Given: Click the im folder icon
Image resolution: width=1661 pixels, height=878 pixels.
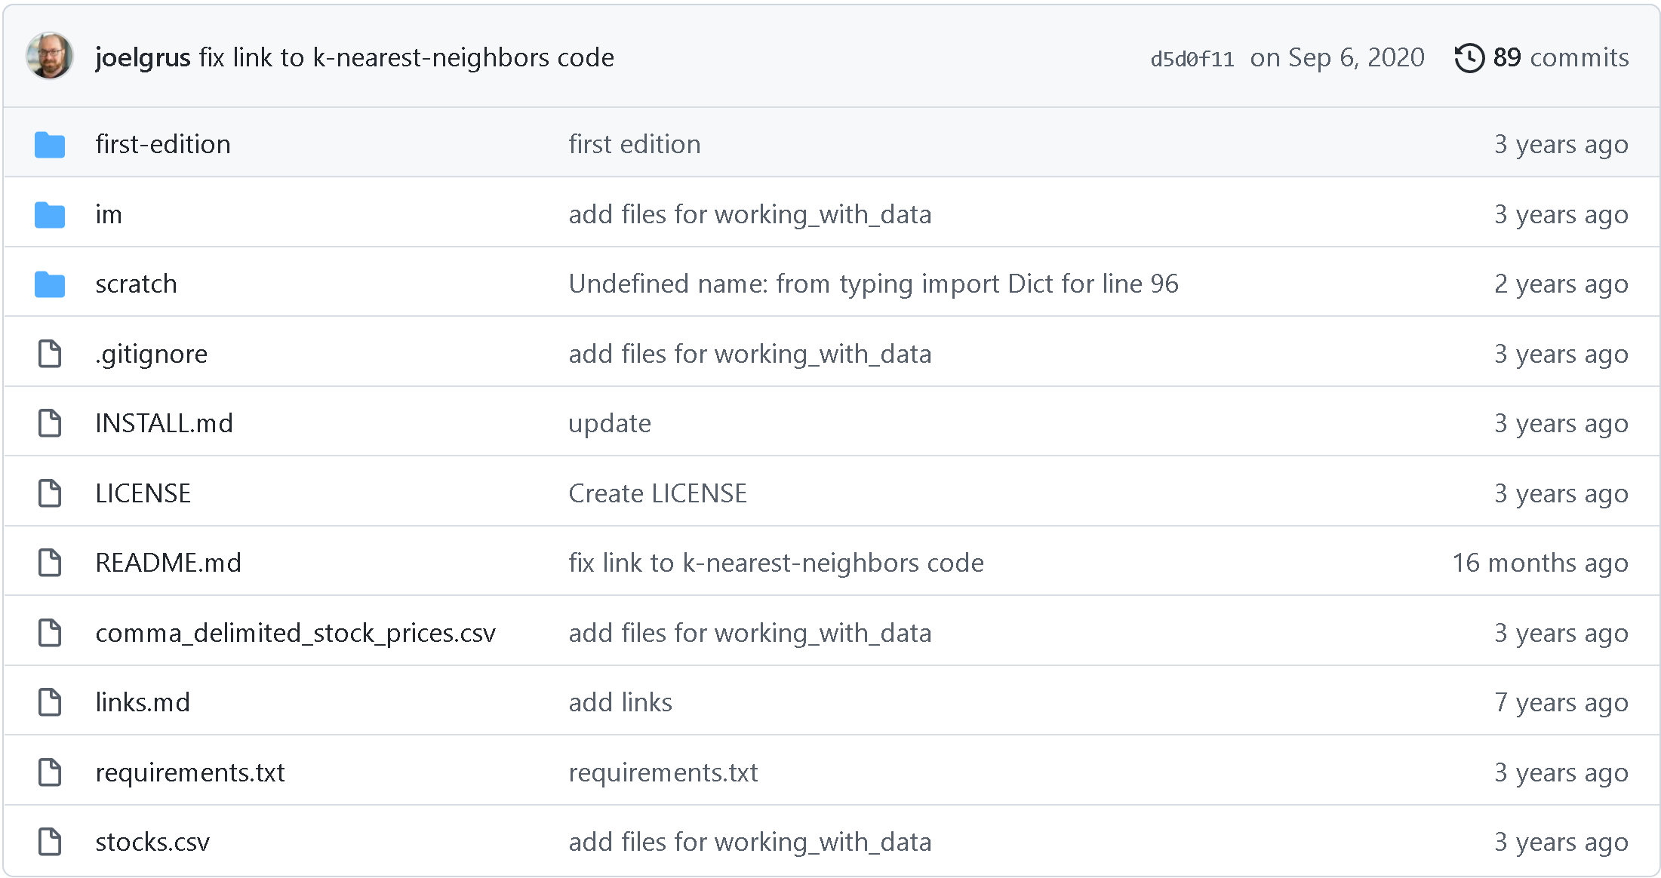Looking at the screenshot, I should (50, 214).
